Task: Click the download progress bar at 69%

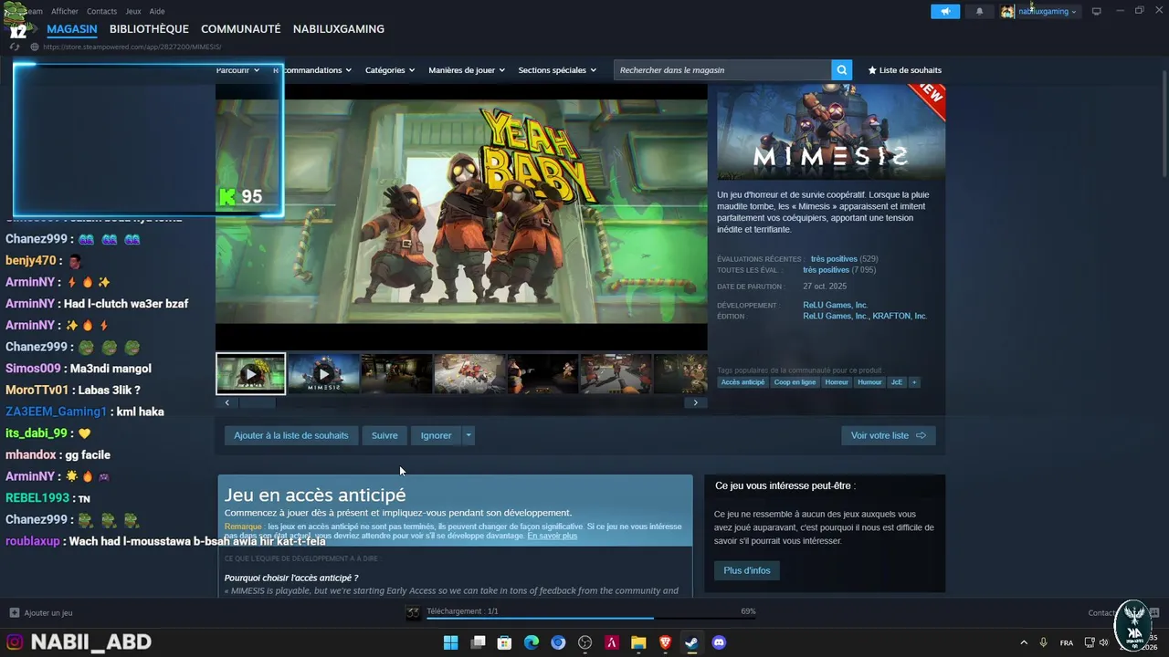Action: (591, 618)
